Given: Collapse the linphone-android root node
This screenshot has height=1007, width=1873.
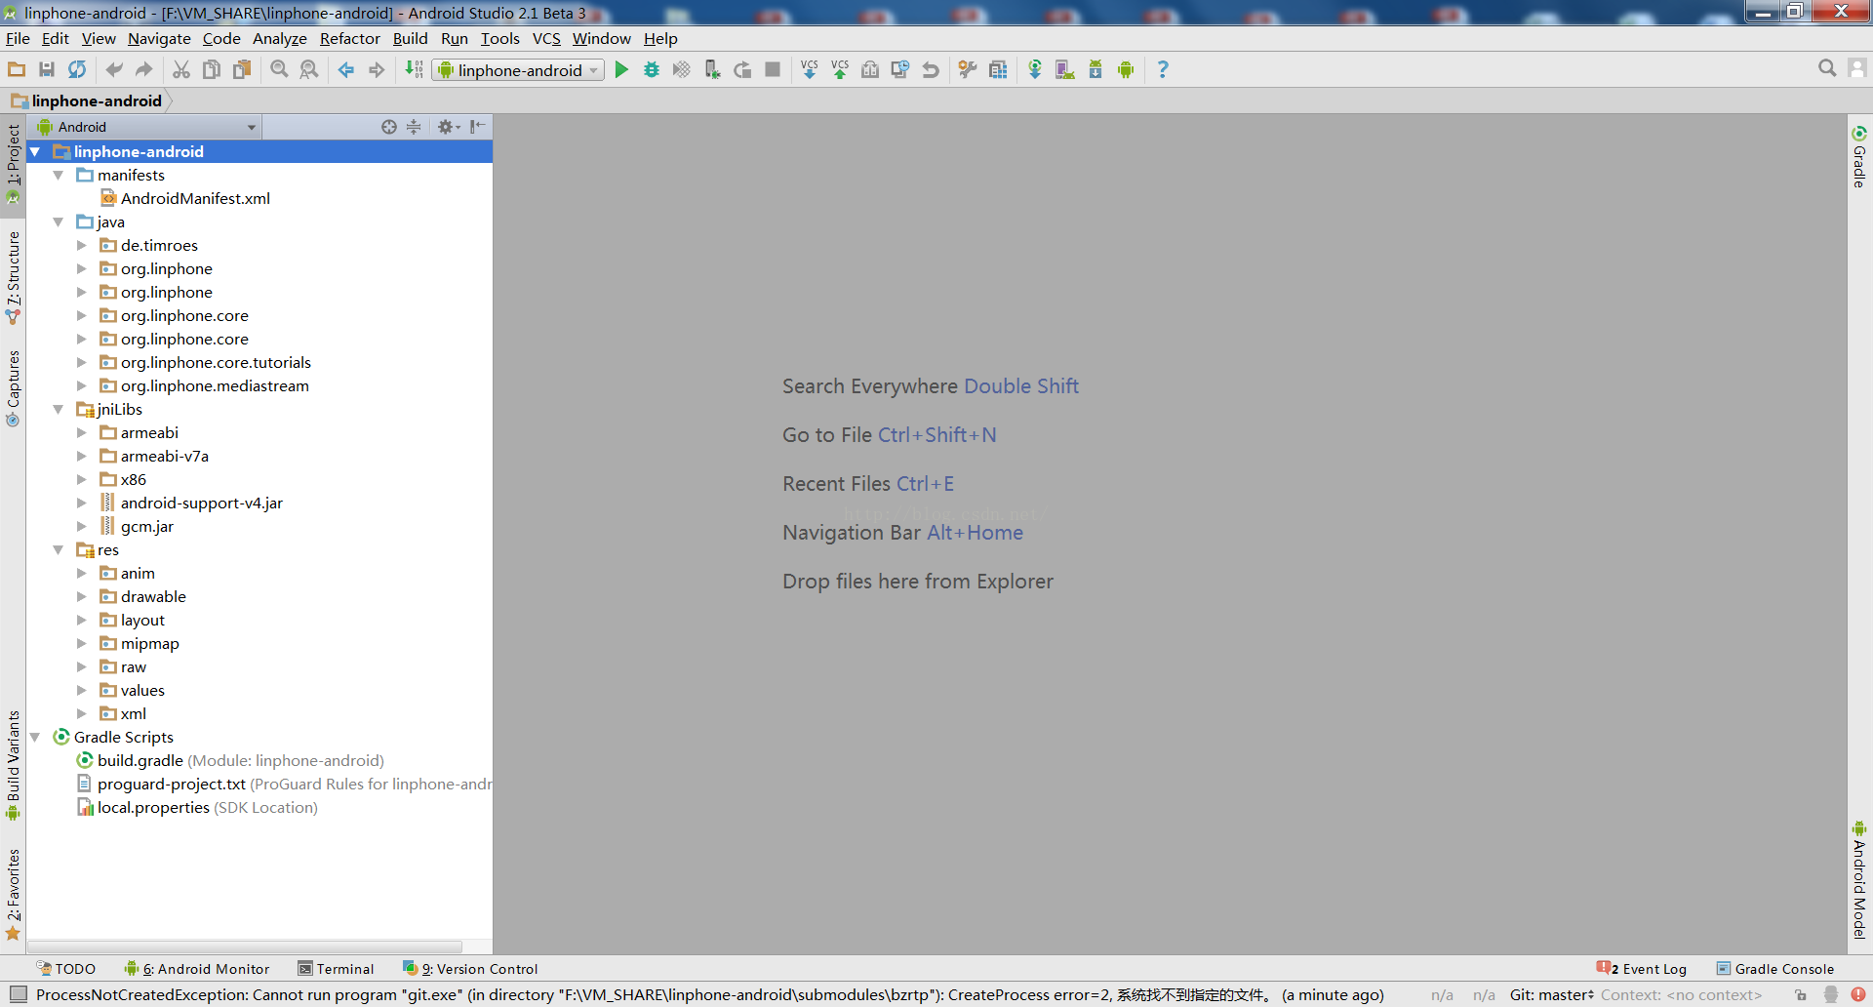Looking at the screenshot, I should coord(35,151).
